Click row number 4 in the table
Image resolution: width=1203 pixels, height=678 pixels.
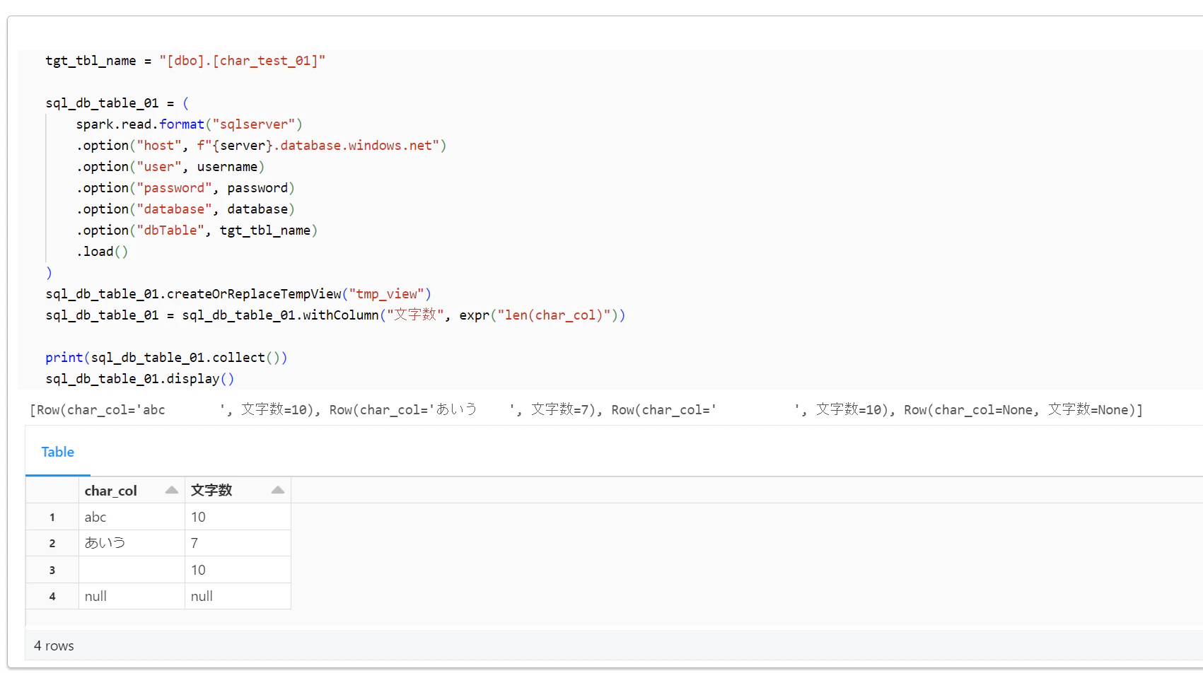point(52,596)
